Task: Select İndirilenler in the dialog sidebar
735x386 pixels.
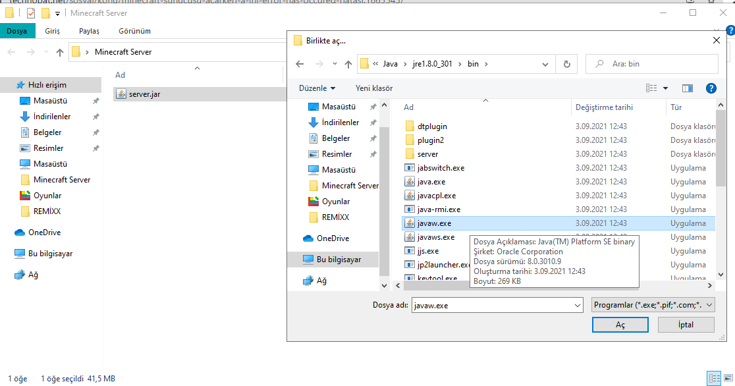Action: (340, 123)
